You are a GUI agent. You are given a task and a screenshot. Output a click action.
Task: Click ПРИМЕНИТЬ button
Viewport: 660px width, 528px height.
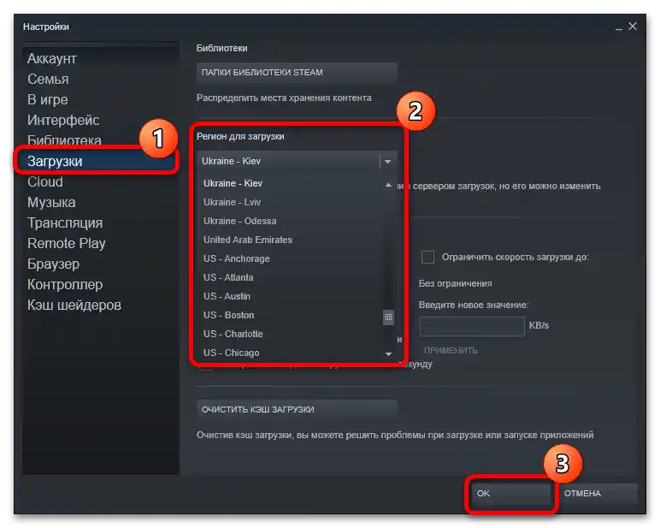click(451, 351)
